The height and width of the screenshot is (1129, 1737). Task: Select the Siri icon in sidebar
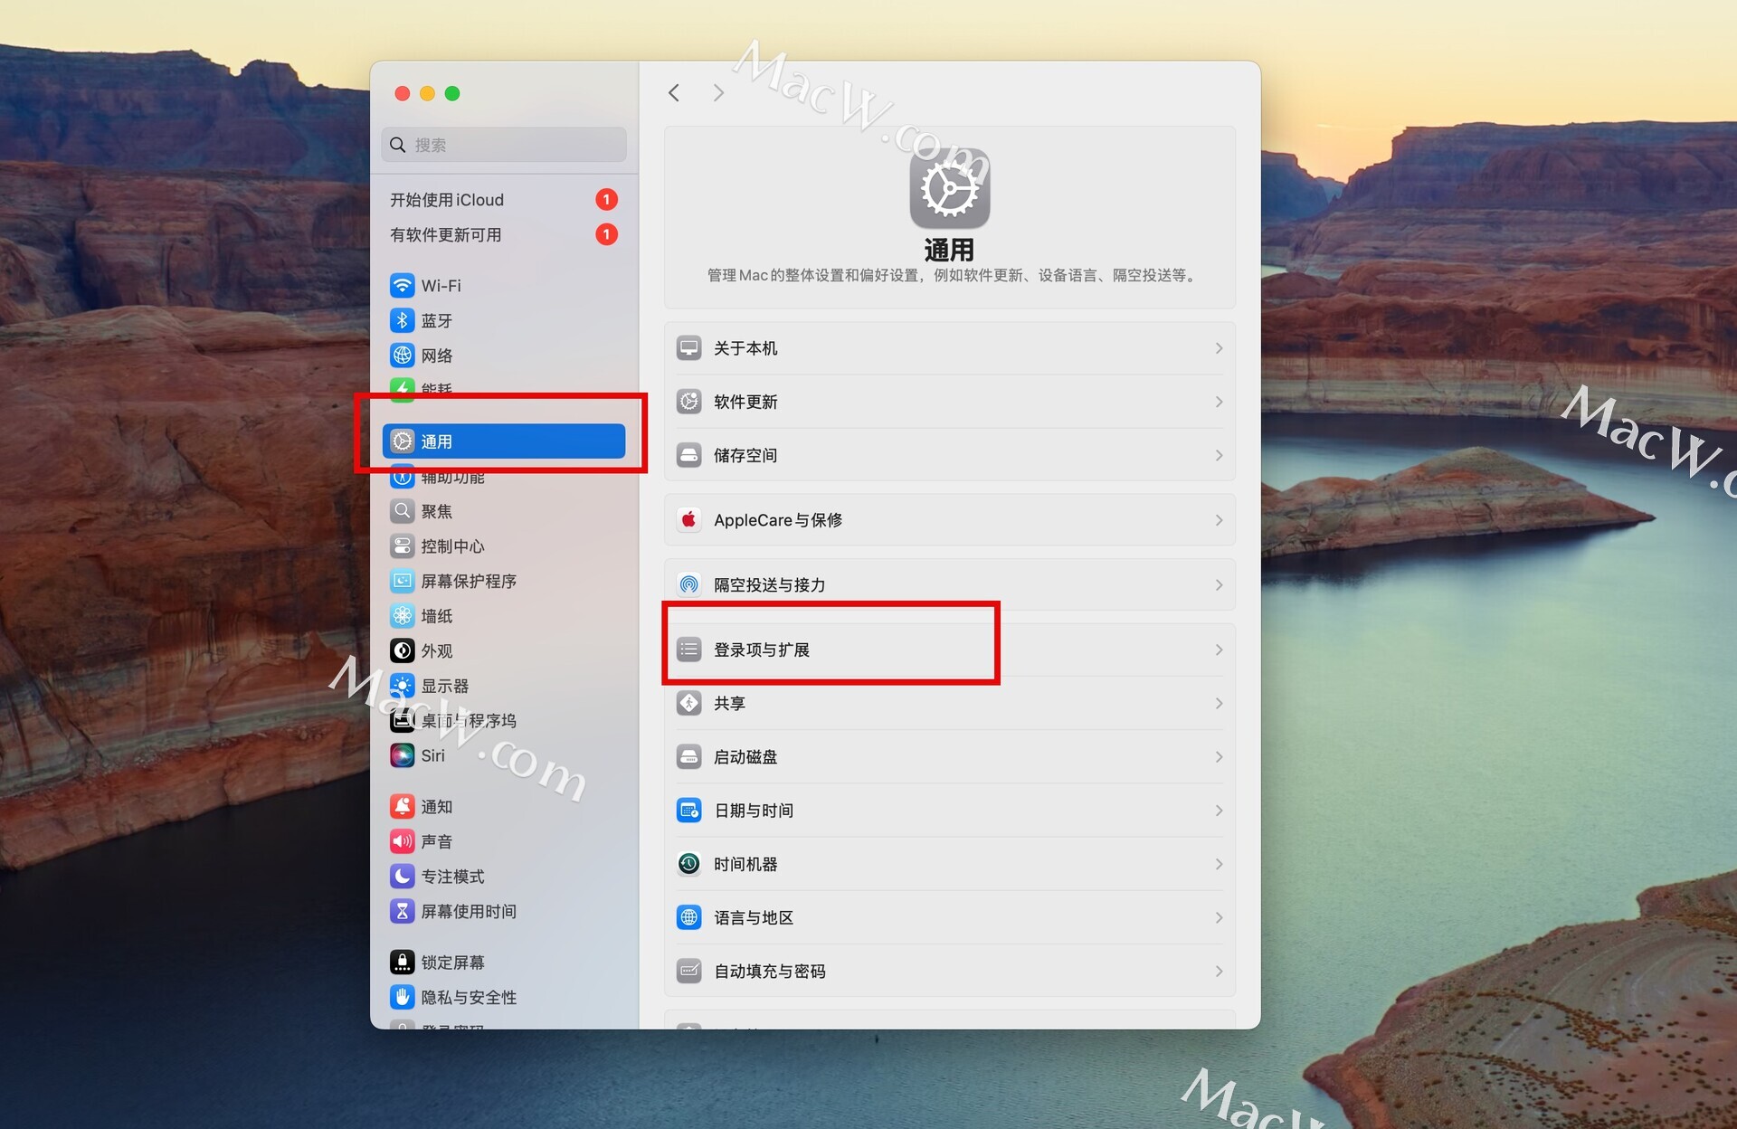[403, 755]
